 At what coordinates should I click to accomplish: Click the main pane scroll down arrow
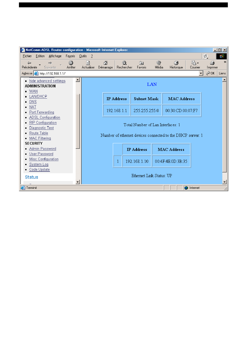pos(225,182)
